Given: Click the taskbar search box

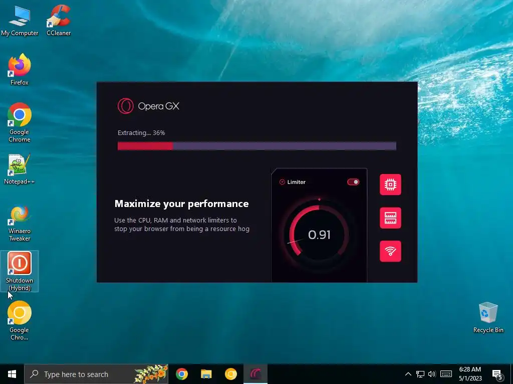Looking at the screenshot, I should click(96, 374).
